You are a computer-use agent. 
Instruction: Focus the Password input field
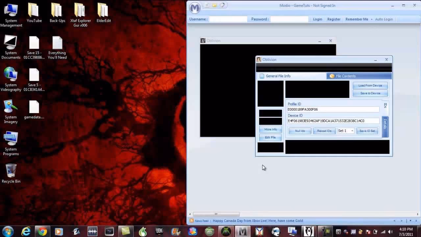point(289,19)
